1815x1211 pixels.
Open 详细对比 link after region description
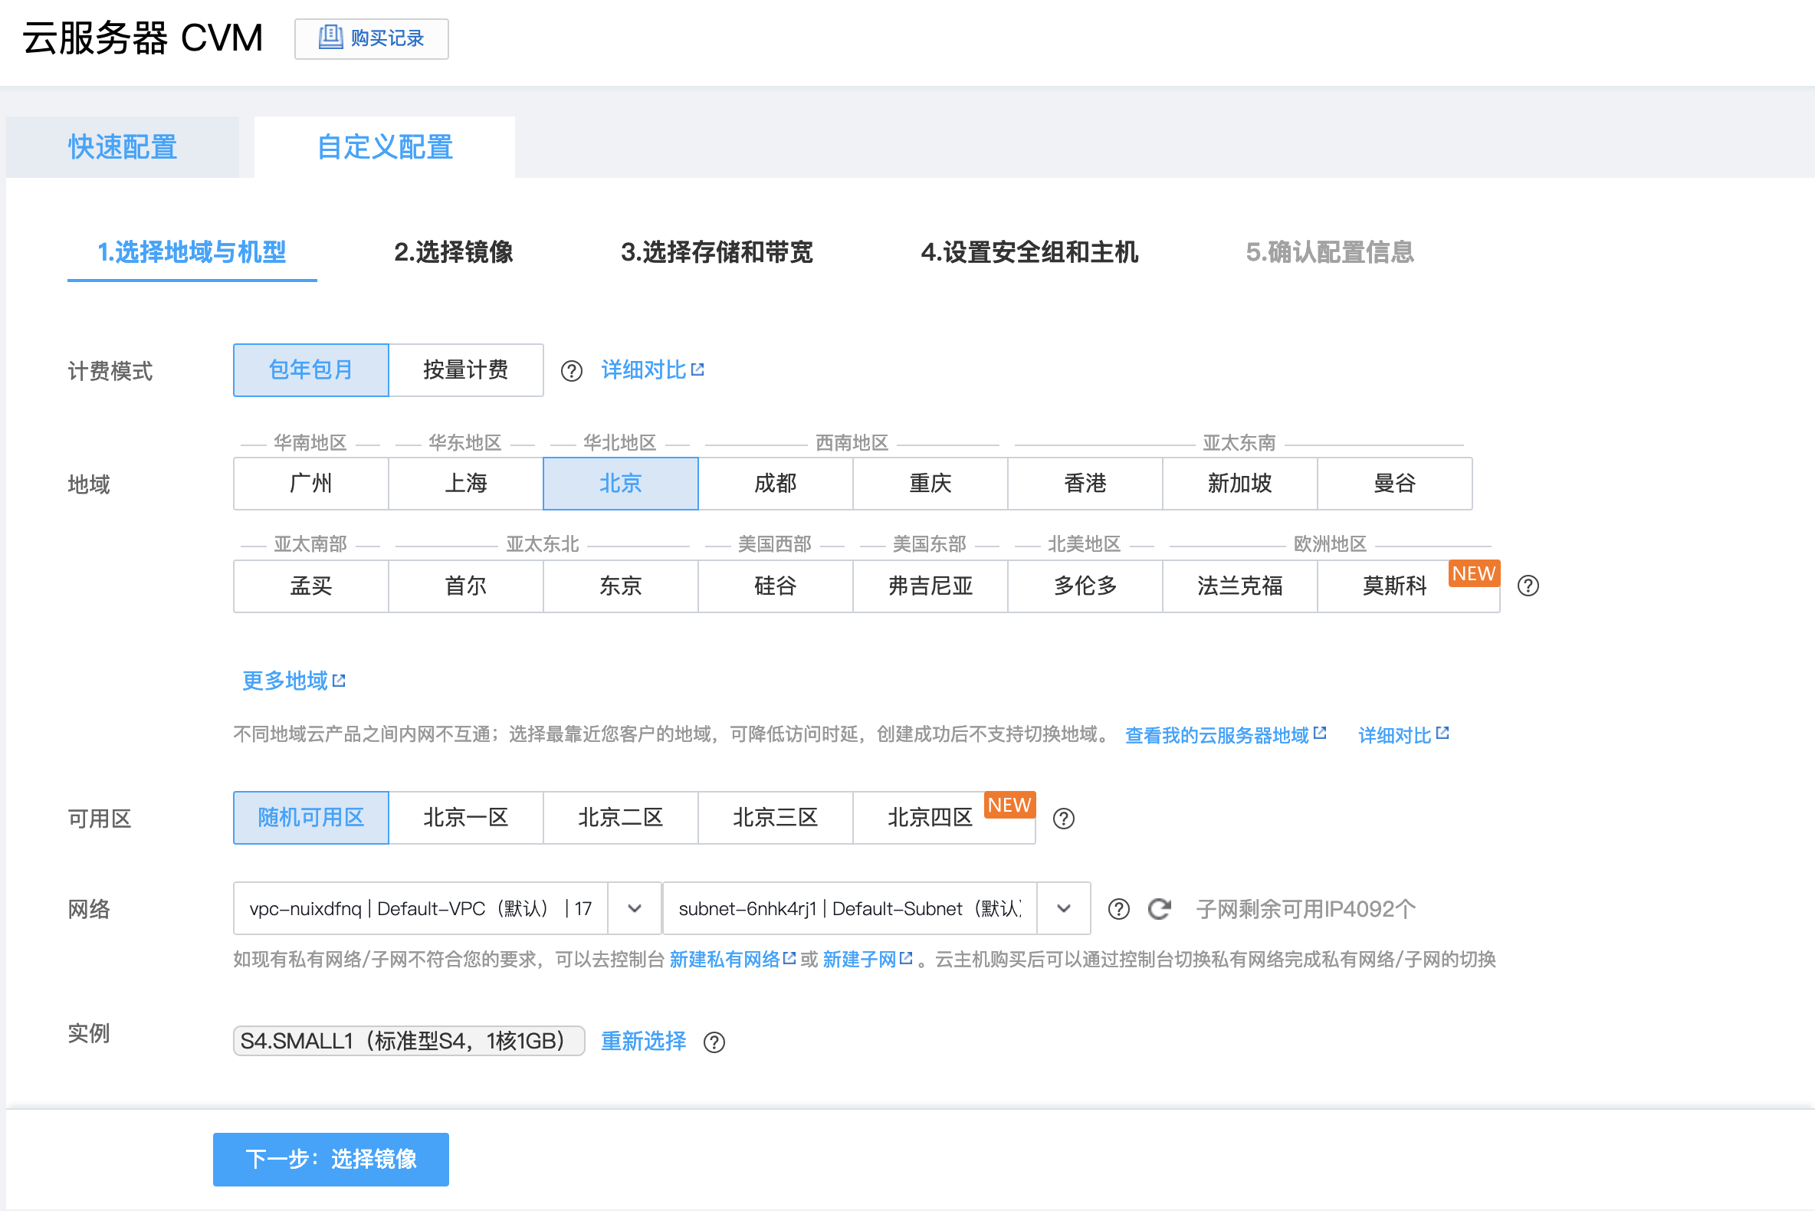coord(1403,734)
